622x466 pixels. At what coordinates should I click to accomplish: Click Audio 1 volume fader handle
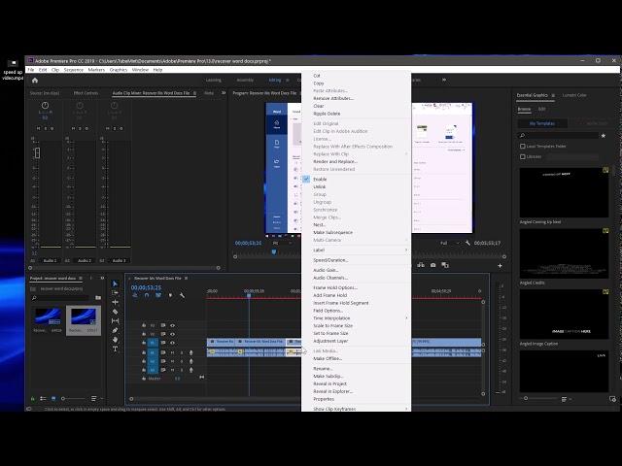tap(37, 153)
